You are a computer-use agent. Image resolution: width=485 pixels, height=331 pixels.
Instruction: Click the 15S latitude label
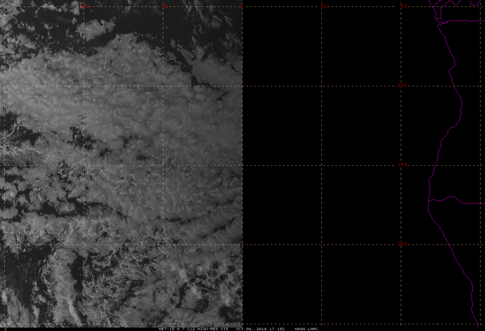pos(403,165)
